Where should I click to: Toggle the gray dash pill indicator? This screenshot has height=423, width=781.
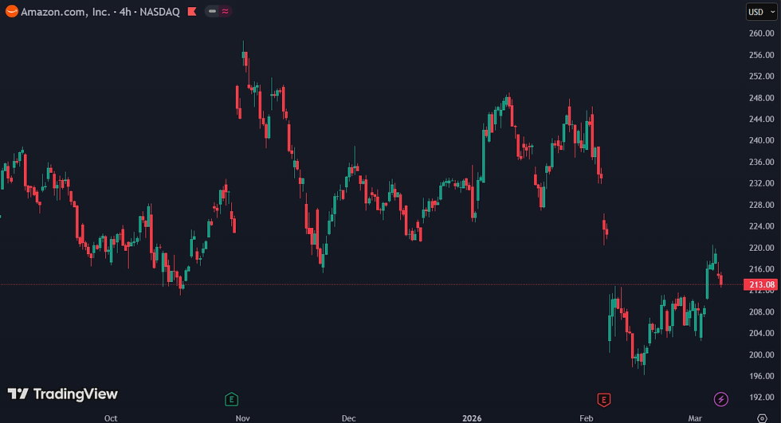[x=212, y=11]
